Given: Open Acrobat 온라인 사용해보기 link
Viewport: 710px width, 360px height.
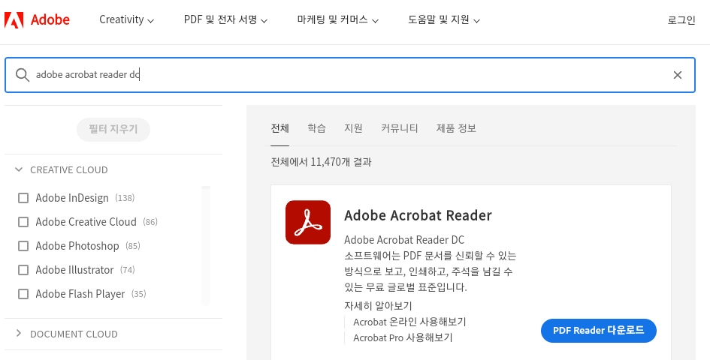Looking at the screenshot, I should coord(409,322).
